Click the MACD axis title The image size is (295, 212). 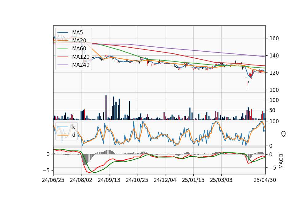tap(281, 161)
